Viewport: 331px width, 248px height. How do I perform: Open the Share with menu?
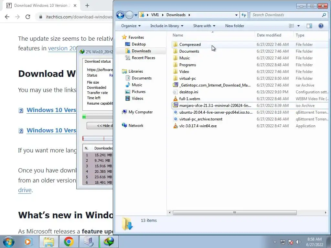tap(204, 26)
